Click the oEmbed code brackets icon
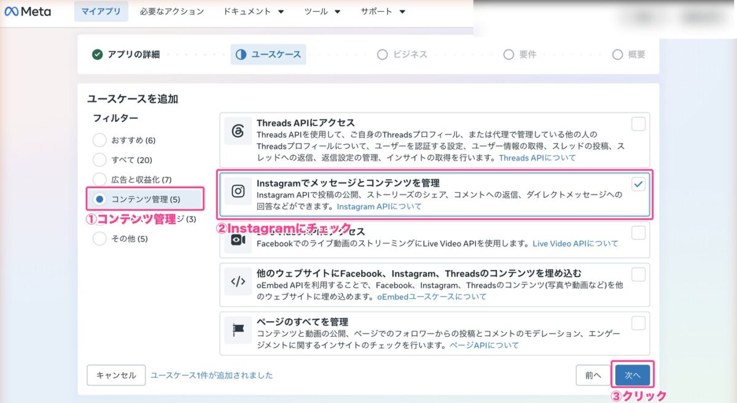Viewport: 737px width, 403px height. (x=238, y=282)
